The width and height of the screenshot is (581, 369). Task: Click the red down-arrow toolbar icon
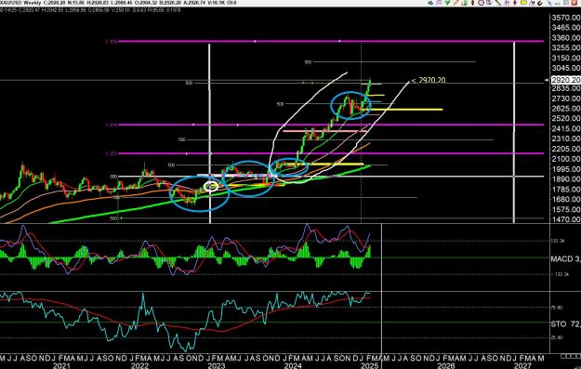click(515, 3)
